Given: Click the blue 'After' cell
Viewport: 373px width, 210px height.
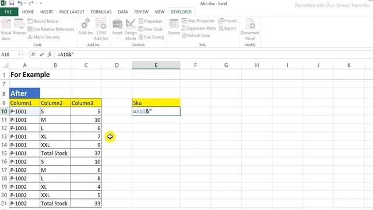Looking at the screenshot, I should [24, 93].
